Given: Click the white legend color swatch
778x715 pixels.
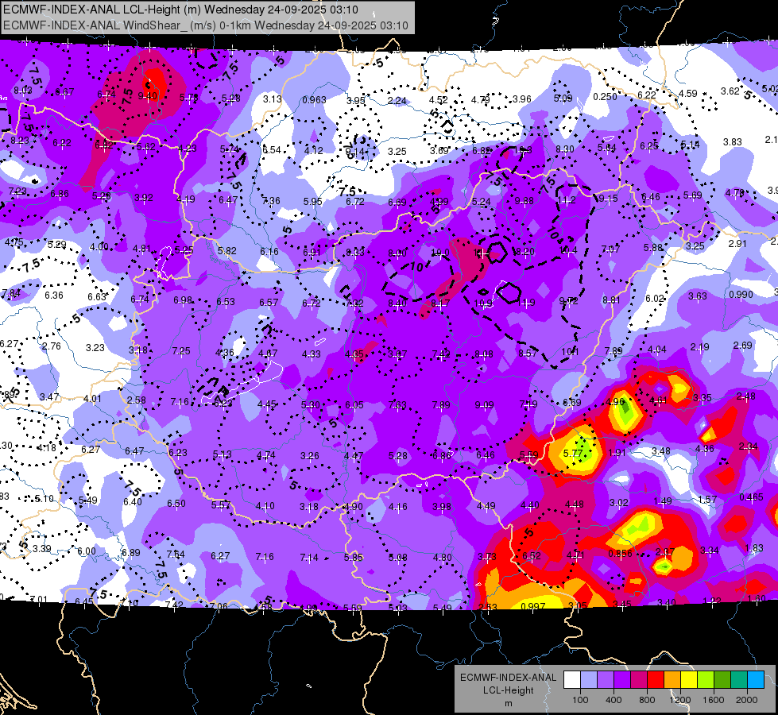Looking at the screenshot, I should (x=572, y=680).
